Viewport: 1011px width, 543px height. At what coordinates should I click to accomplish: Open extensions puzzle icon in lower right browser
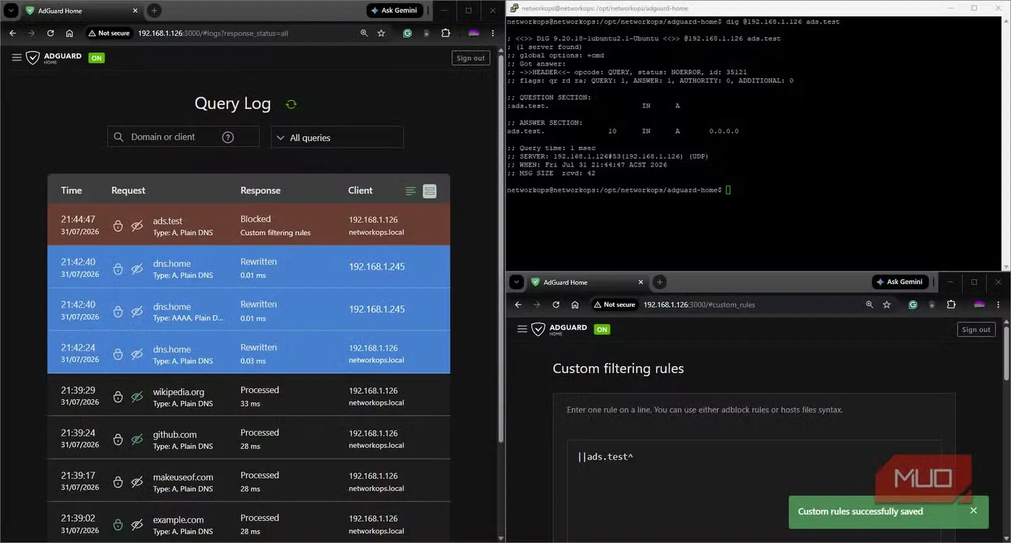951,304
